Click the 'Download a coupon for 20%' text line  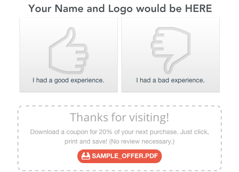click(119, 132)
